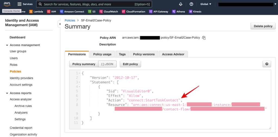This screenshot has height=137, width=278.
Task: Open Analyzers under Access analyzer
Action: point(21,113)
